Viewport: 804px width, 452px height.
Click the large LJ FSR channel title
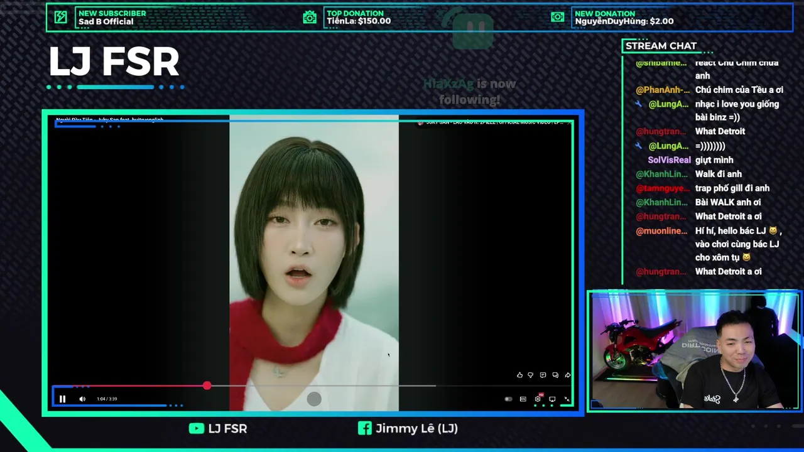click(x=114, y=62)
